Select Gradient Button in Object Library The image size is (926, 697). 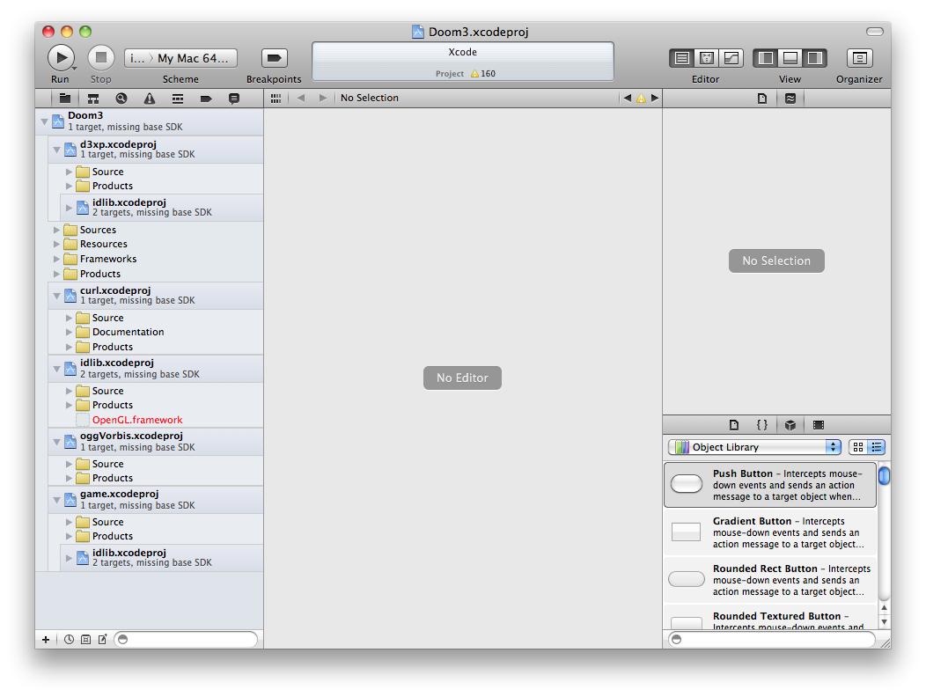pyautogui.click(x=770, y=532)
